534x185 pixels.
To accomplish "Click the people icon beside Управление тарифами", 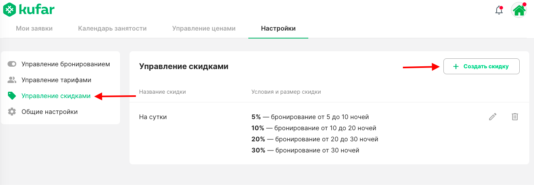I will point(12,80).
